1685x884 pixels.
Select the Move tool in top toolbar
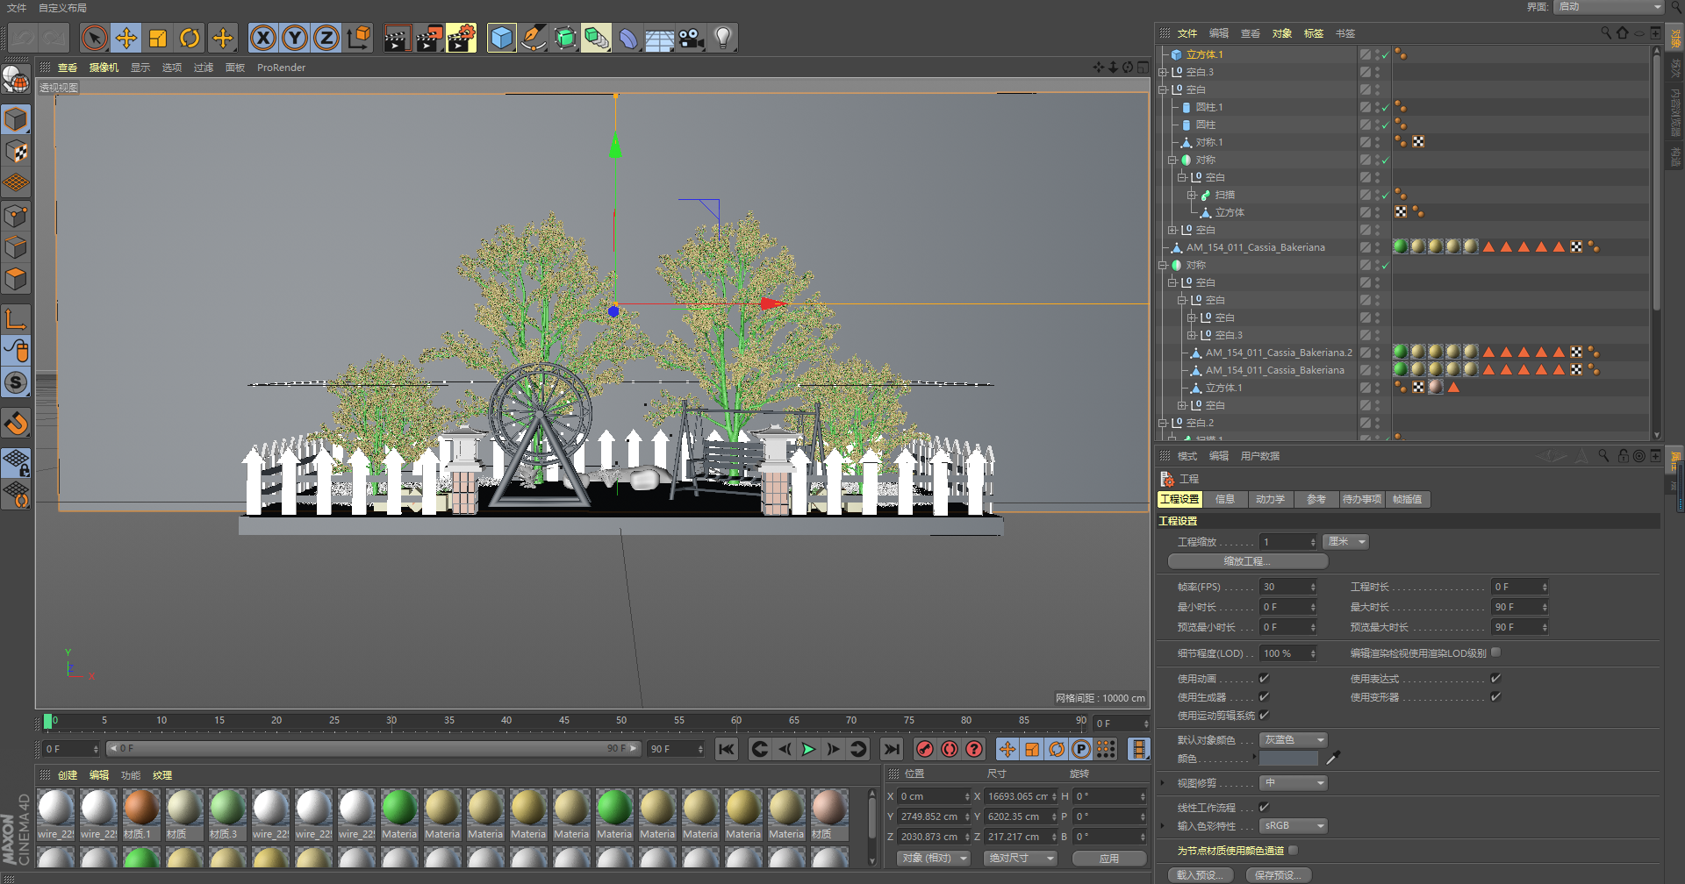tap(126, 38)
